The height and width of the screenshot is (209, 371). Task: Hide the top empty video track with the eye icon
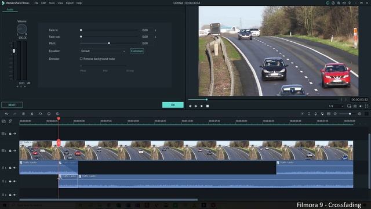pos(15,134)
